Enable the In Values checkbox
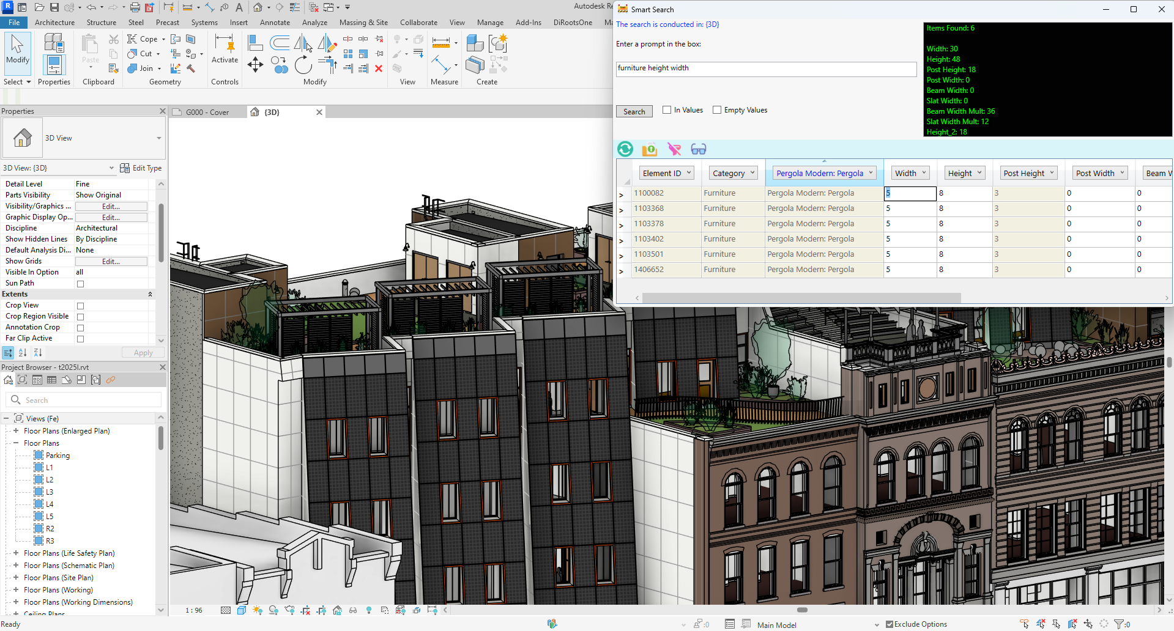 (667, 110)
